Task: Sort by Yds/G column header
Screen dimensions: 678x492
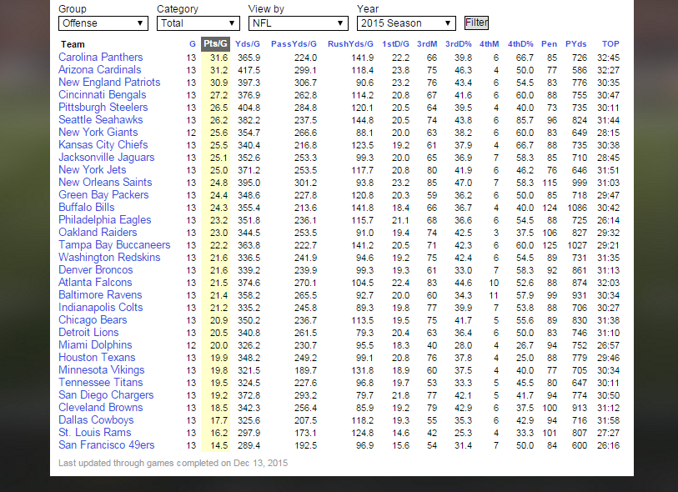Action: point(248,44)
